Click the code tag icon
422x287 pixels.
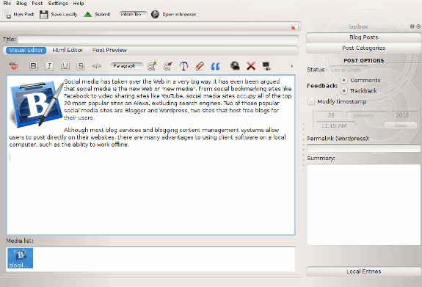pyautogui.click(x=96, y=66)
